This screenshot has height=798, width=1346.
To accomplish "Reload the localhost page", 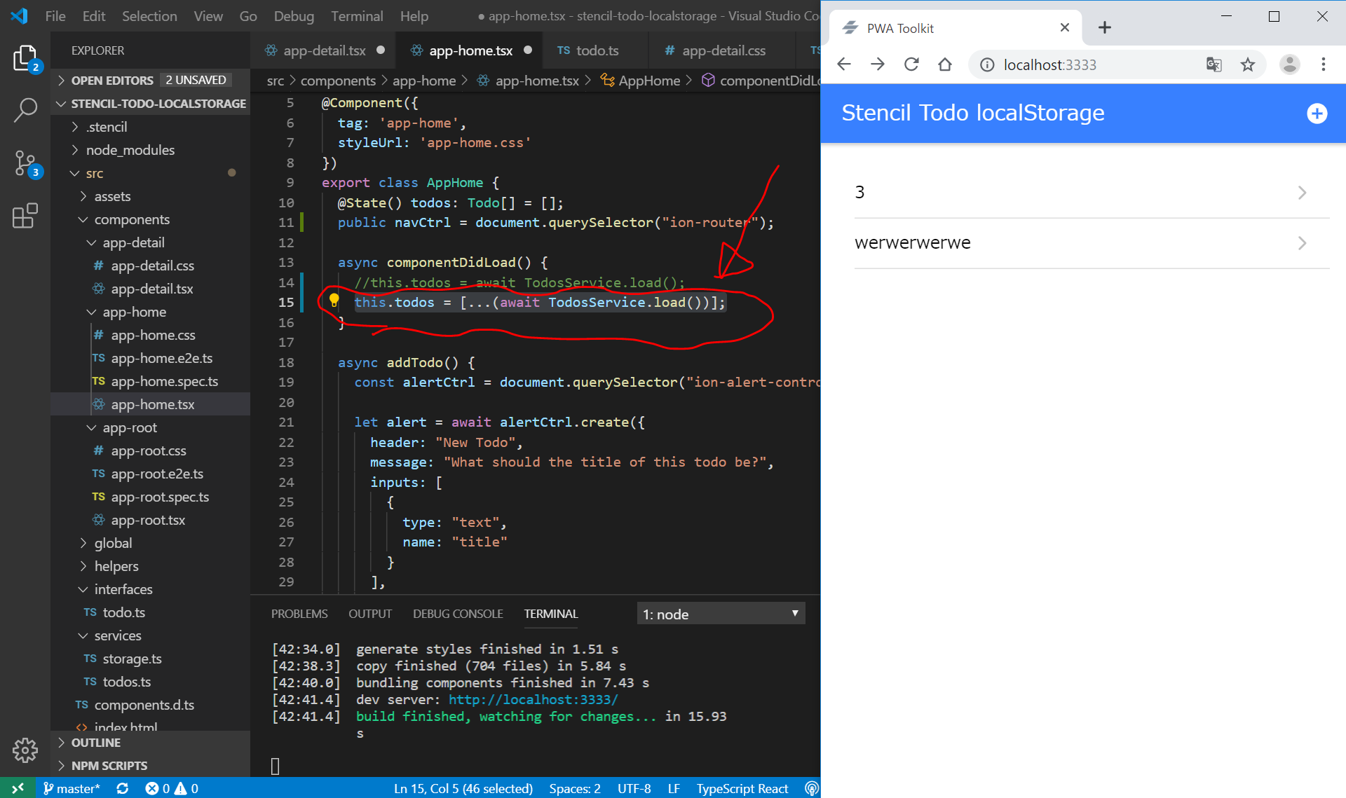I will click(x=911, y=64).
